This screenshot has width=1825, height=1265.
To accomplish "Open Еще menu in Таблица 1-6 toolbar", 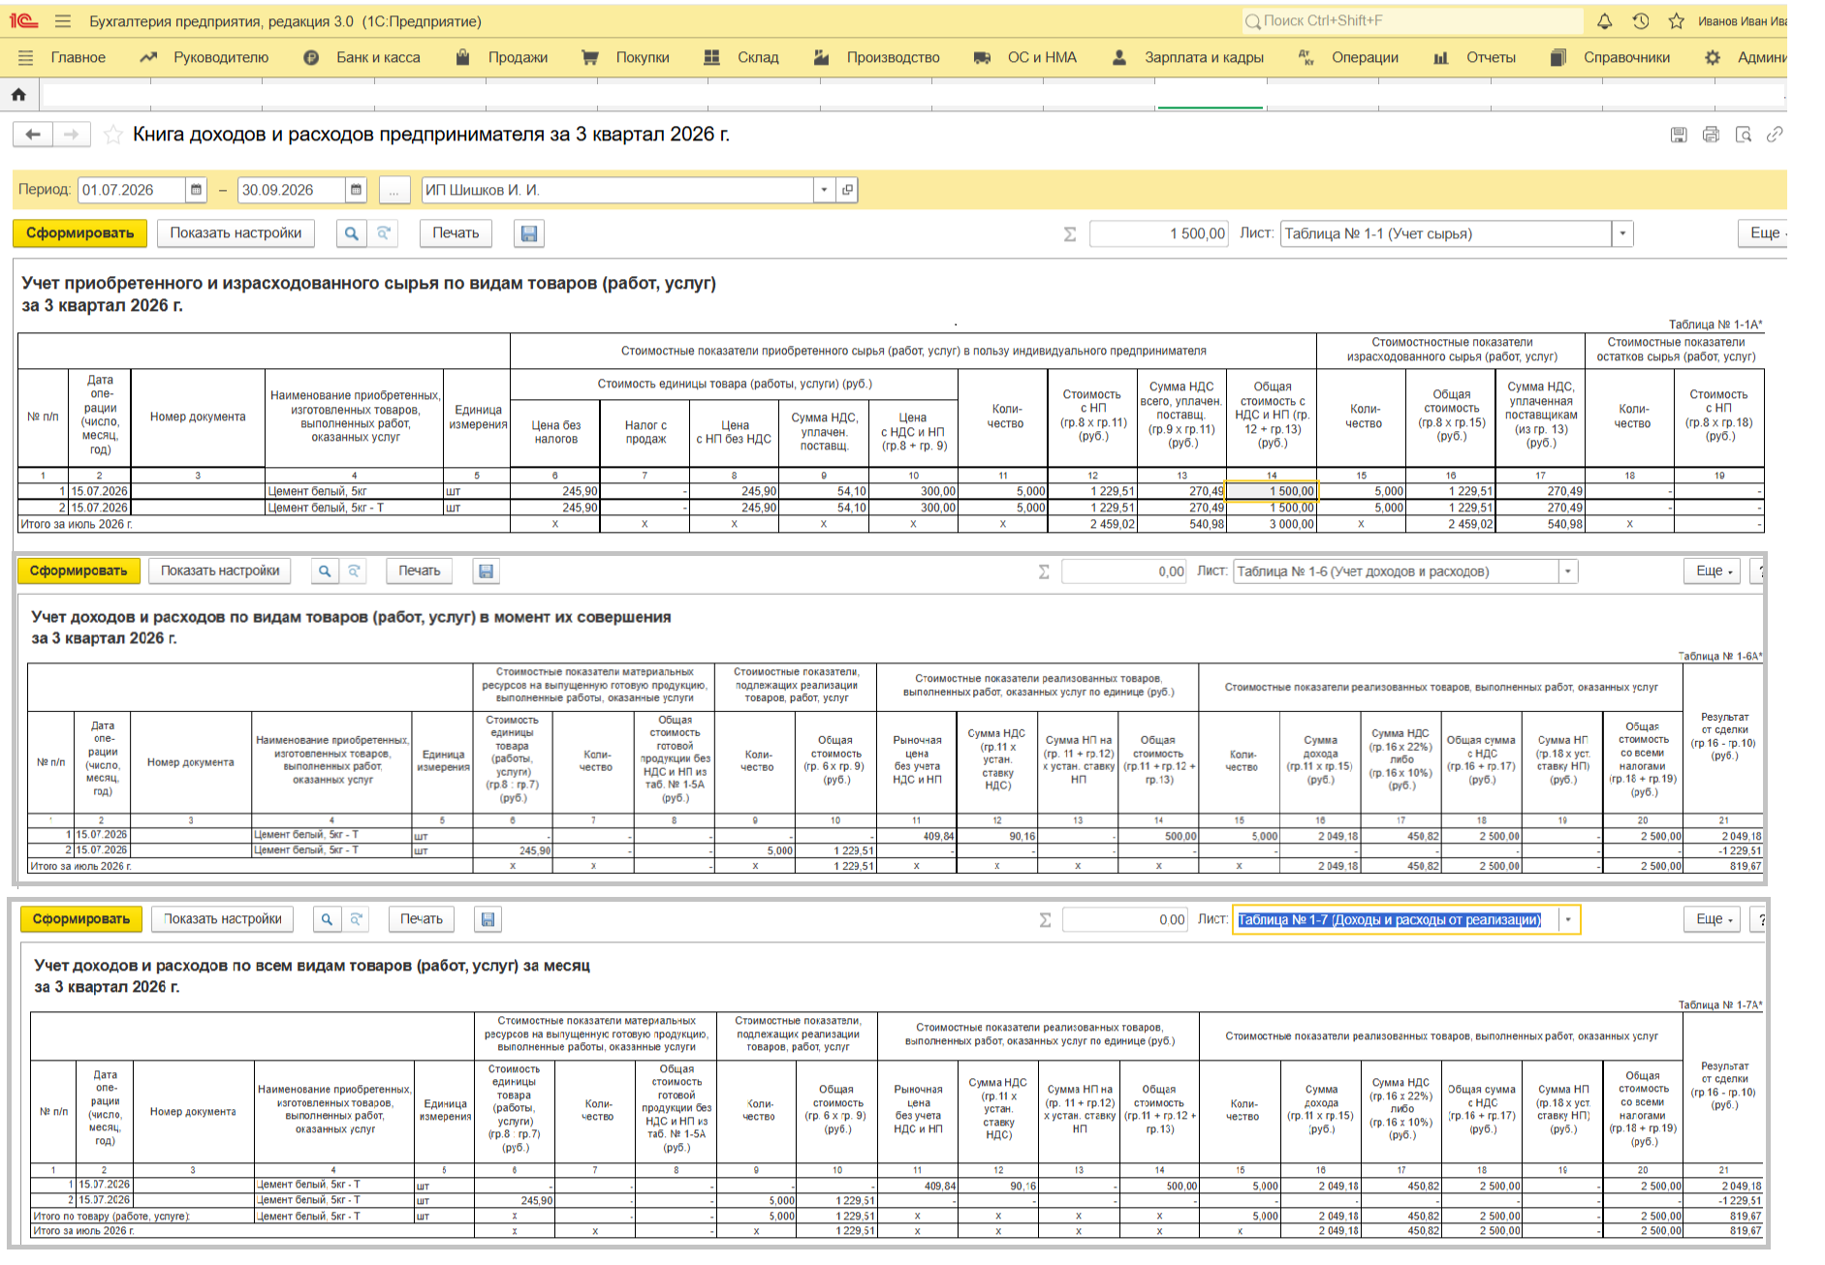I will coord(1714,571).
